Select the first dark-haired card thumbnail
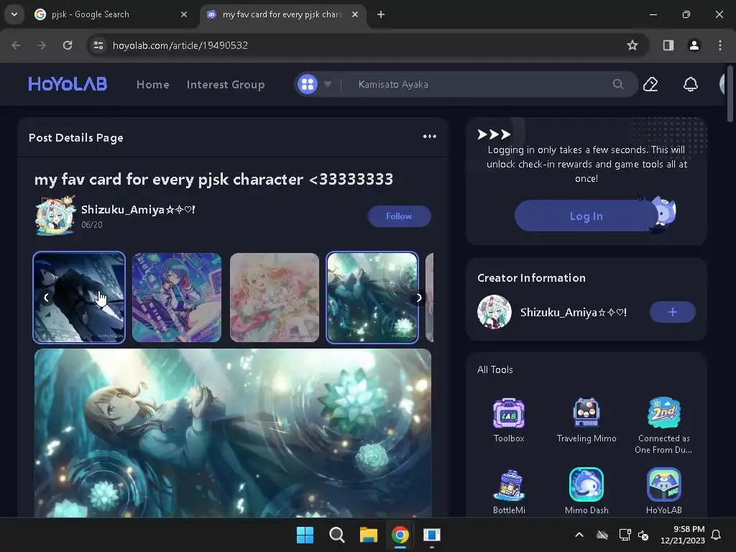This screenshot has height=552, width=736. (x=79, y=298)
